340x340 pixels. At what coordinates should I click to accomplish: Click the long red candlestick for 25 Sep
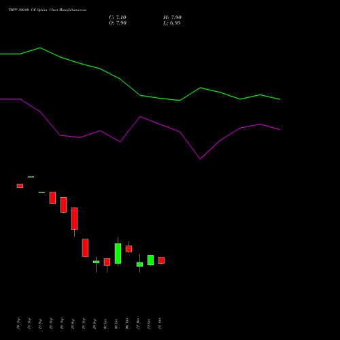[x=74, y=218]
